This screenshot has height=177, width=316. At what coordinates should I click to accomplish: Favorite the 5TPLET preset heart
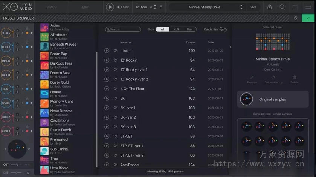(x=115, y=136)
